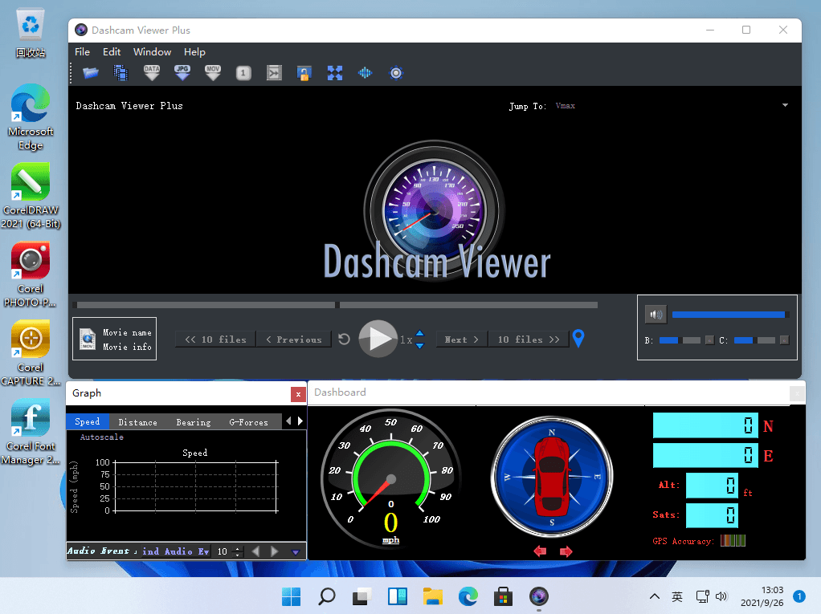Viewport: 821px width, 614px height.
Task: Open a movie file with the folder icon
Action: pos(91,73)
